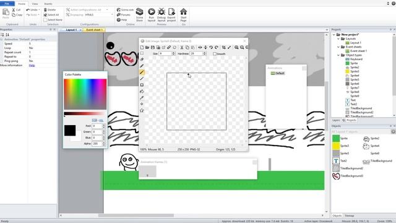Screen dimensions: 396x223
Task: Select the highlighted Brush tool
Action: (142, 72)
